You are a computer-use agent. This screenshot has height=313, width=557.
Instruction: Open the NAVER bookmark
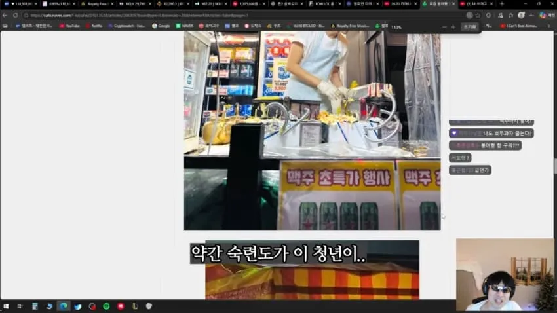[x=185, y=26]
